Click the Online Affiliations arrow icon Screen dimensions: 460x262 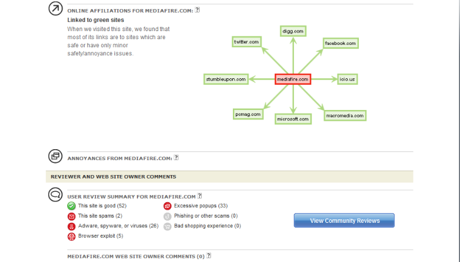click(x=55, y=10)
